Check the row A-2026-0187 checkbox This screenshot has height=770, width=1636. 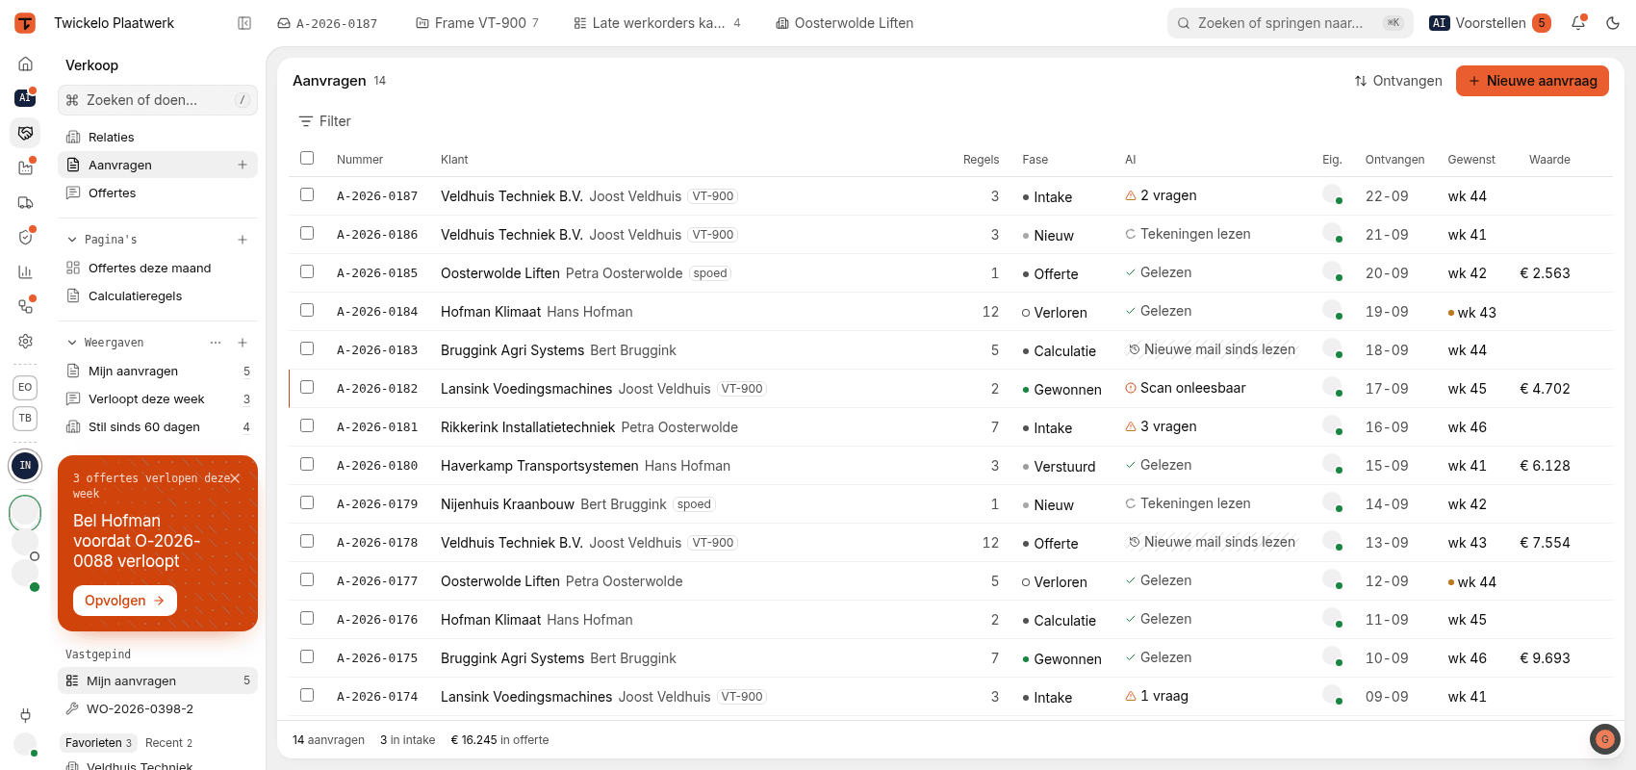307,194
